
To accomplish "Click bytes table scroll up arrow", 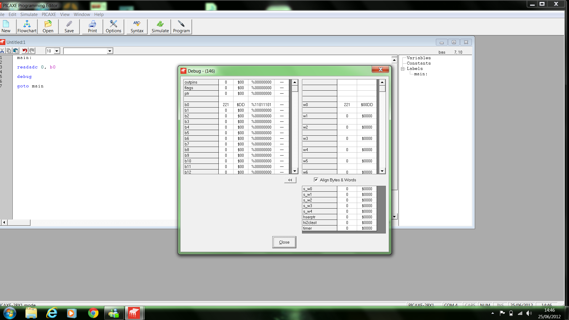I will [x=295, y=82].
